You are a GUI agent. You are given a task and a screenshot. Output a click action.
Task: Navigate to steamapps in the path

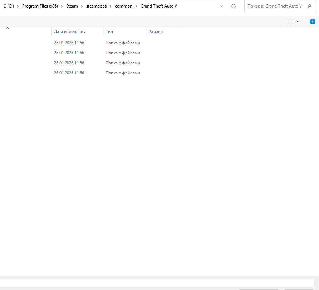[x=96, y=6]
